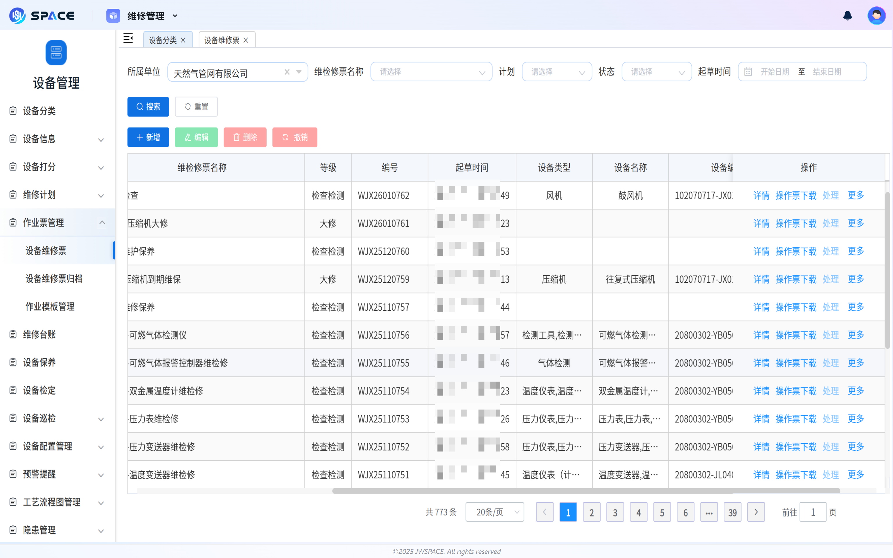Open 详情 for ticket WJX26010762
This screenshot has height=558, width=893.
(761, 195)
